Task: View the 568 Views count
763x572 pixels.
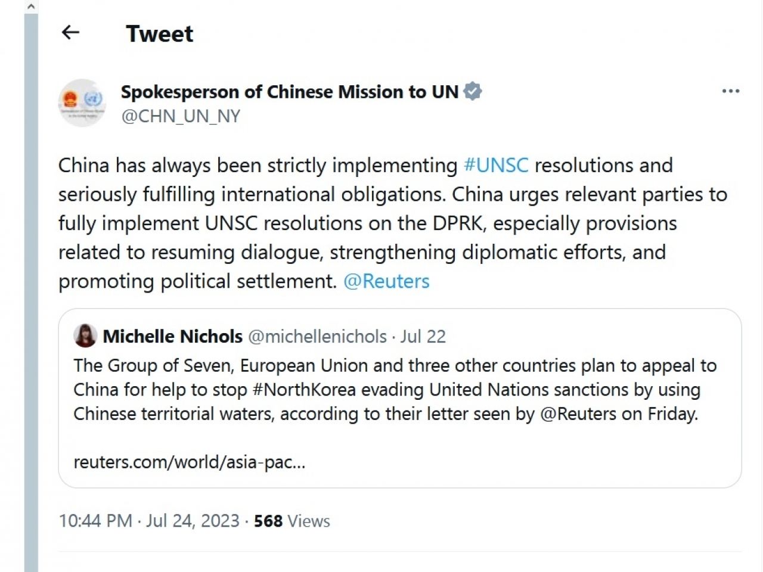Action: coord(292,521)
